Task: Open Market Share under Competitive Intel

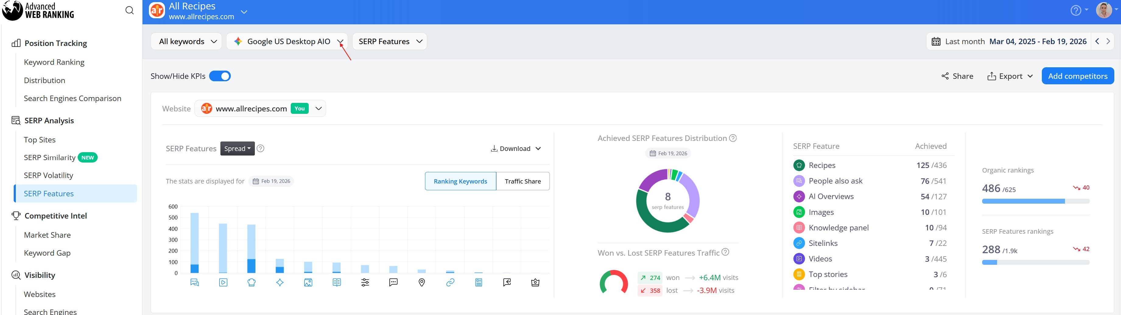Action: 47,235
